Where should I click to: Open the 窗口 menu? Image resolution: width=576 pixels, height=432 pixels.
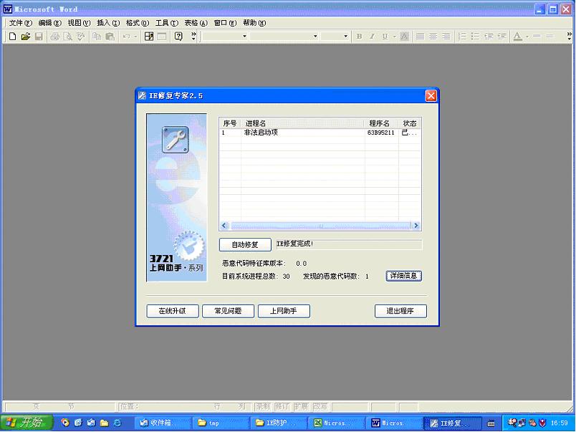[225, 23]
